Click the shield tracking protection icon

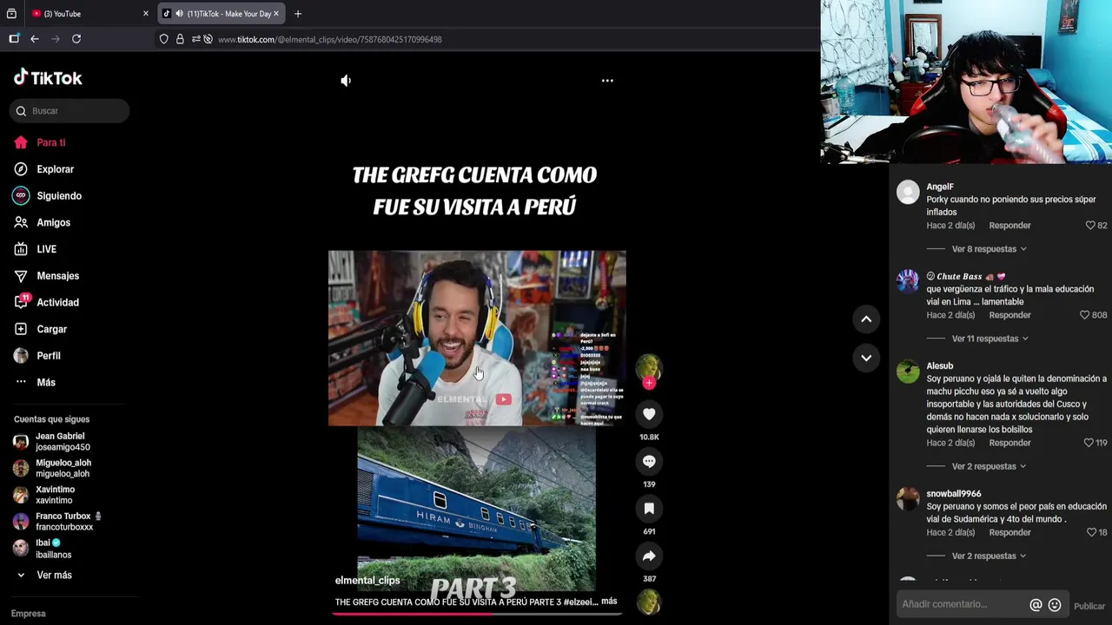point(163,39)
